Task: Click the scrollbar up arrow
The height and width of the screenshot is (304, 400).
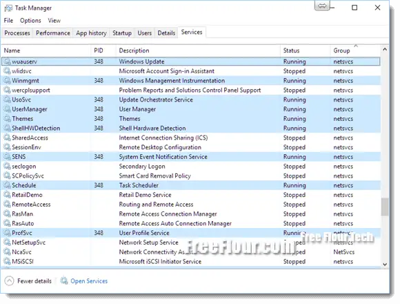Action: click(385, 49)
